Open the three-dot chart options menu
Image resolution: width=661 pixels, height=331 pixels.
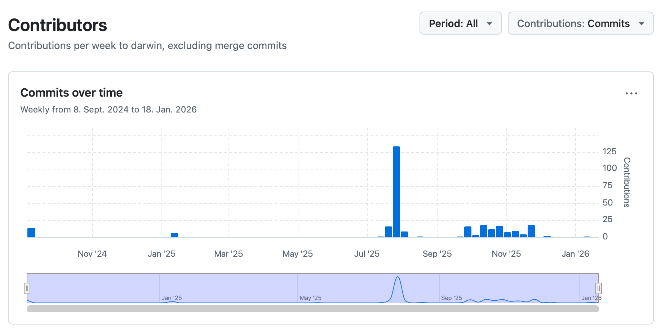tap(631, 93)
